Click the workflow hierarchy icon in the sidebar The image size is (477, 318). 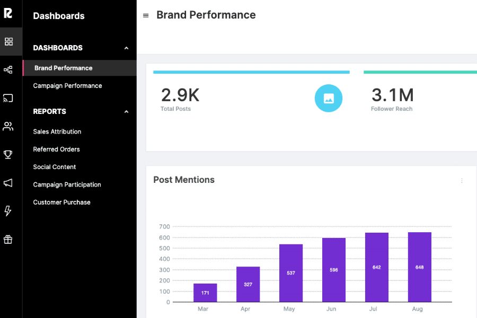(x=8, y=69)
